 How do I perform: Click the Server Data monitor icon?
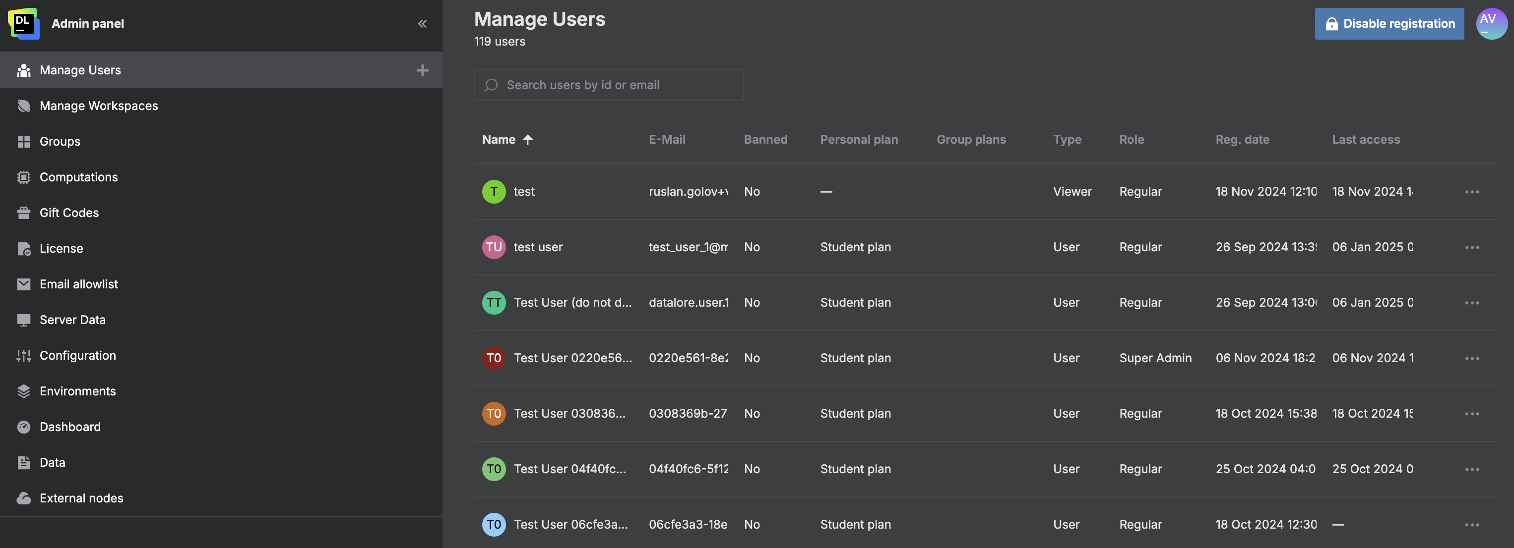(23, 319)
